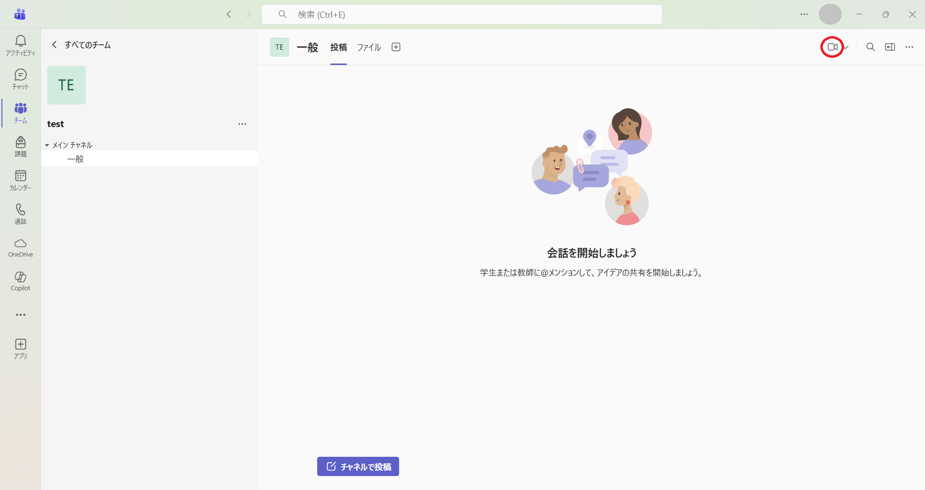Open the Calls section

(20, 214)
